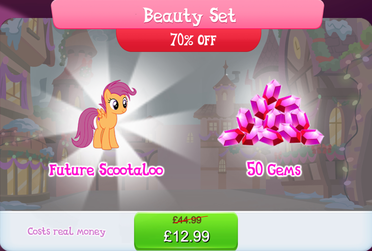Tap the leftmost gem lying flat
The width and height of the screenshot is (372, 251).
point(231,137)
